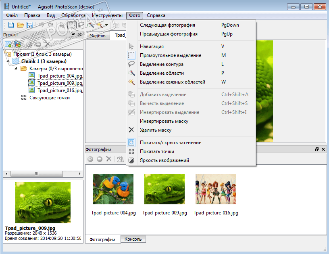Click the Enable cameras check icon
The image size is (329, 254).
[x=90, y=159]
